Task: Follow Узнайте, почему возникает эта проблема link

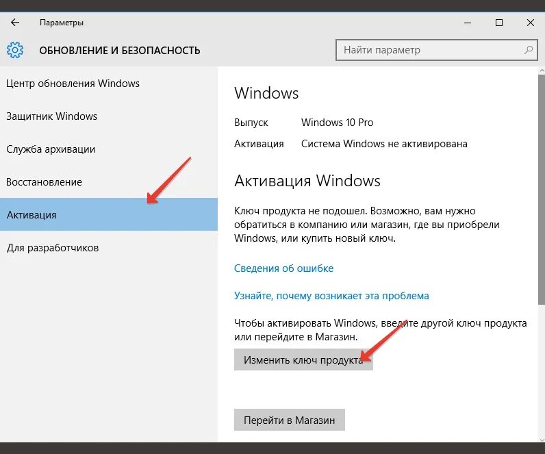Action: click(x=331, y=296)
